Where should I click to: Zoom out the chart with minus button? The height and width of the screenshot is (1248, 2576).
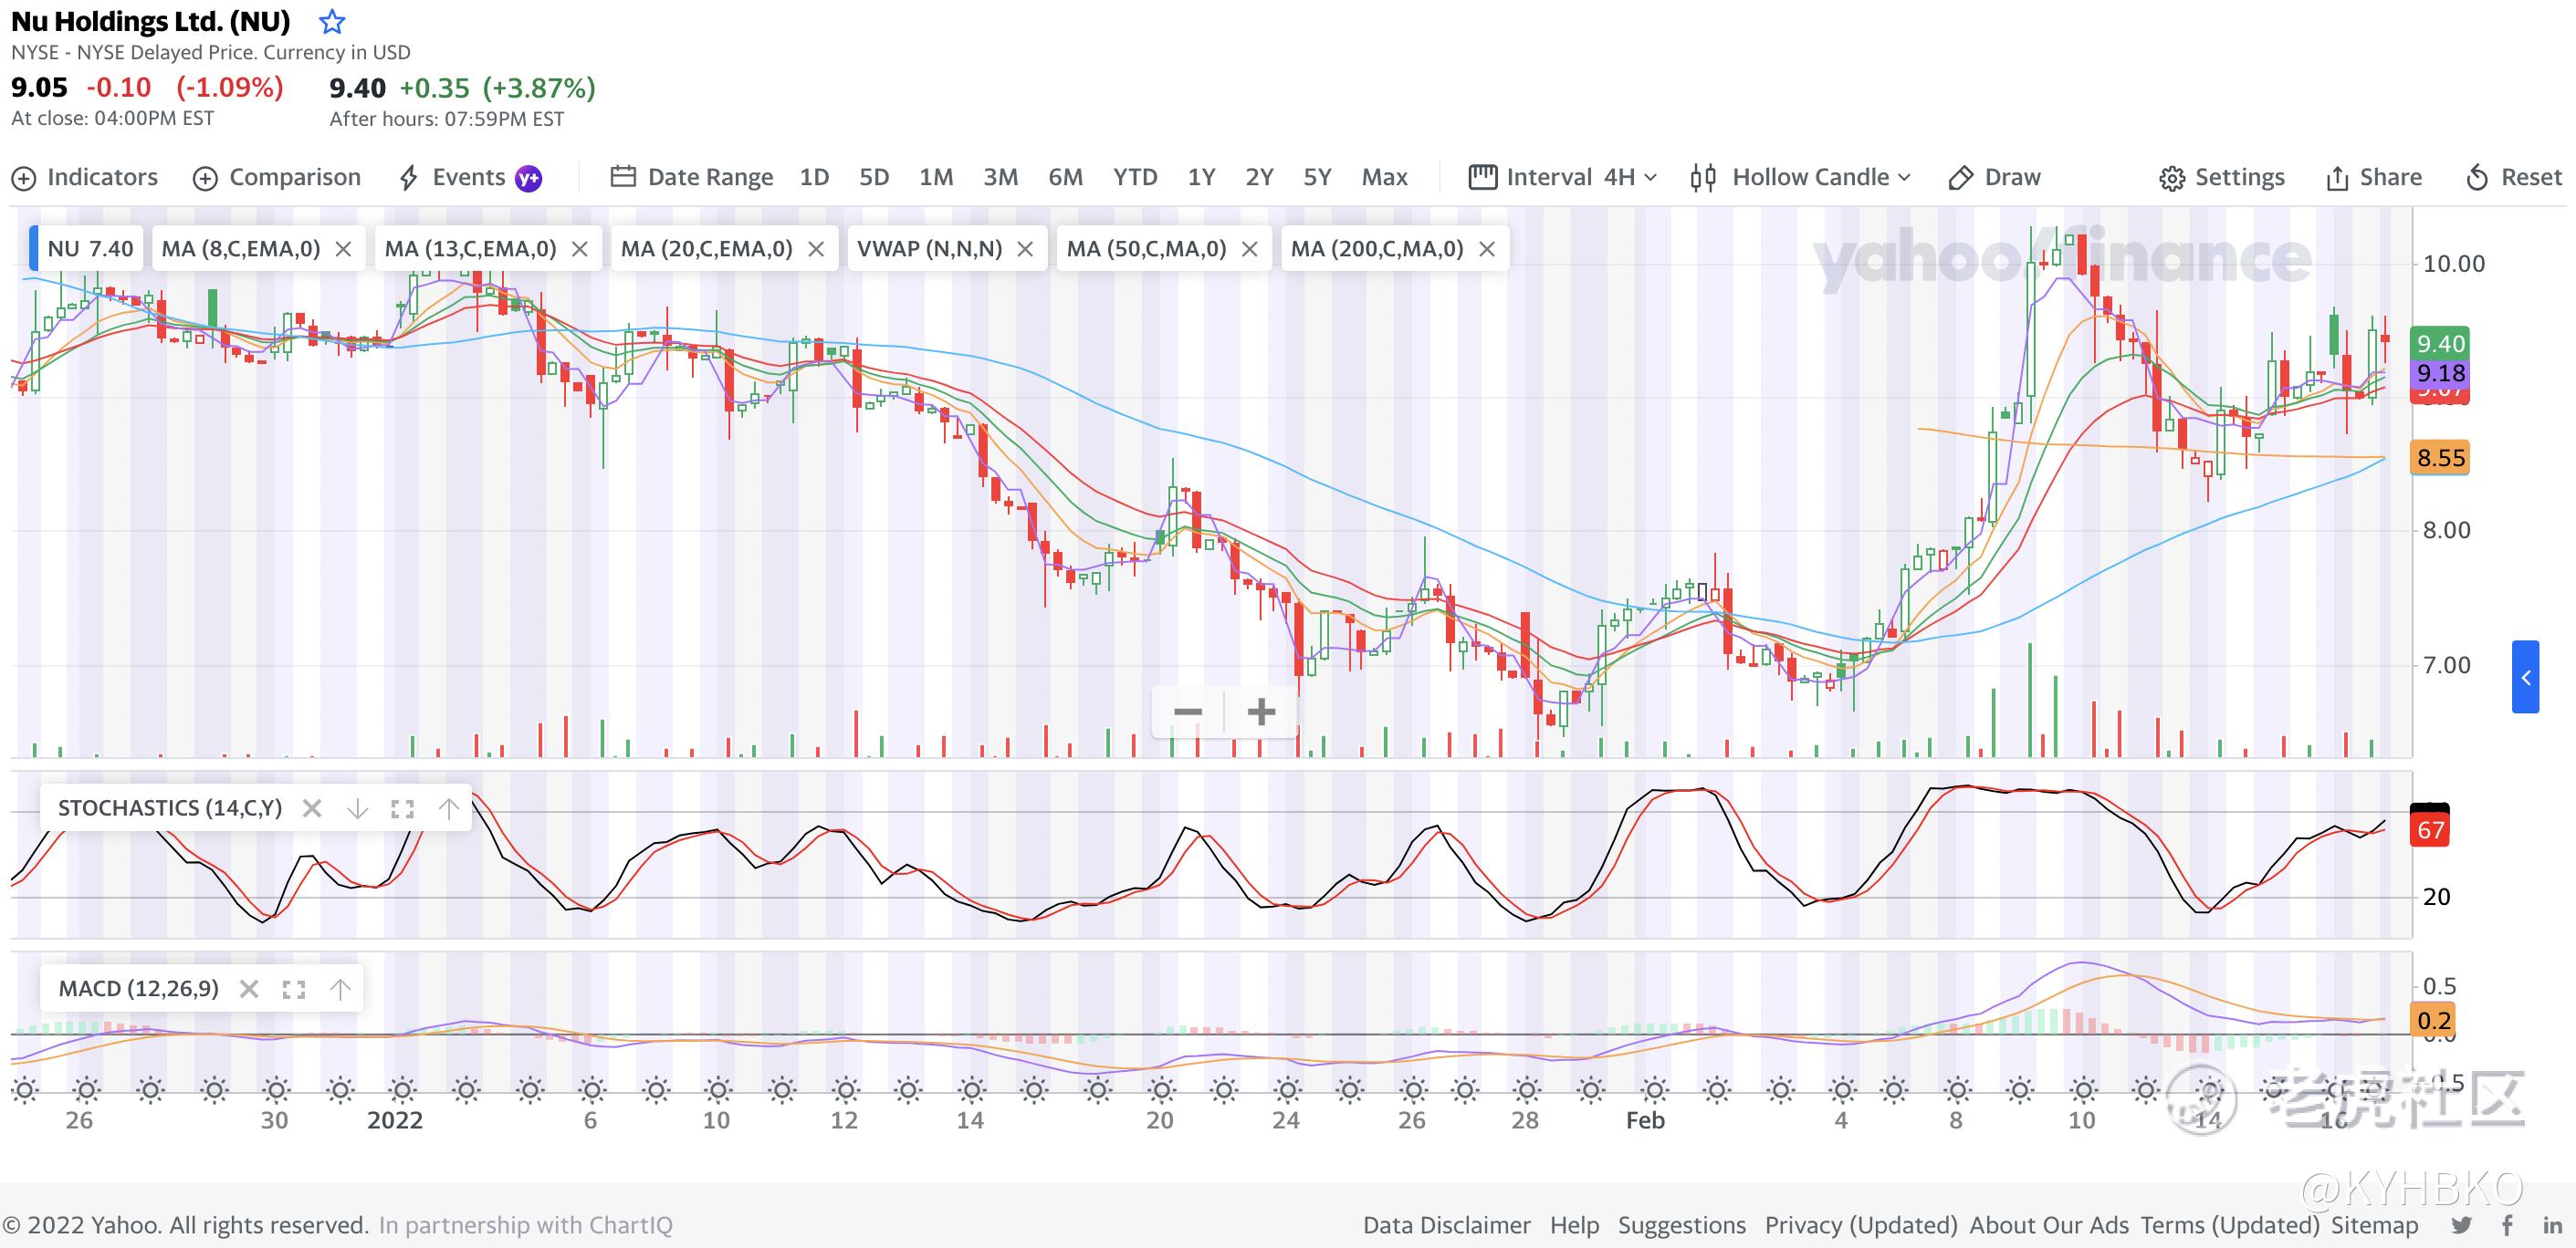click(x=1188, y=712)
